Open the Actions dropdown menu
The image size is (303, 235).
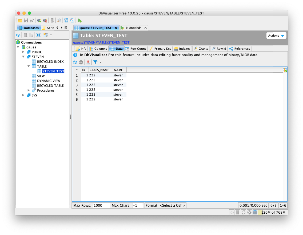point(276,36)
